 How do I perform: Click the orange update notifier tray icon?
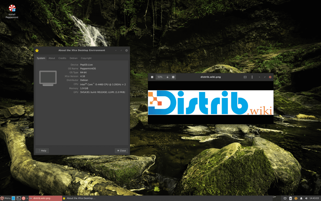click(296, 198)
